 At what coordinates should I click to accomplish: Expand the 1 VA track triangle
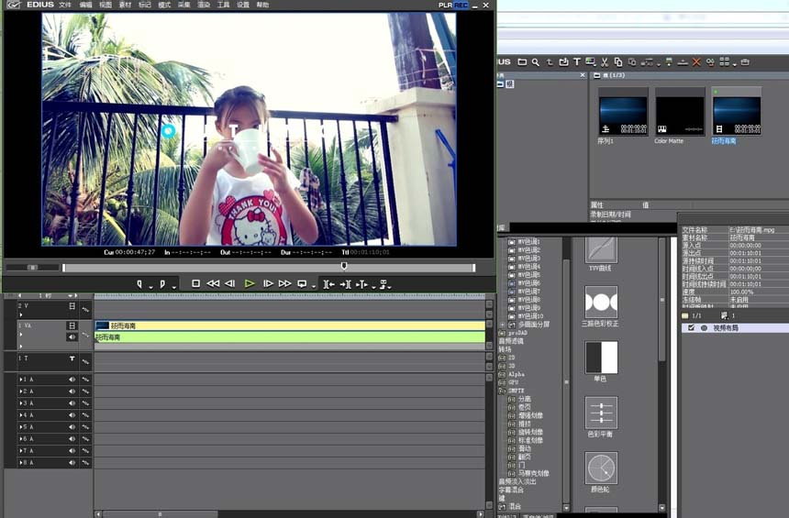tap(20, 336)
